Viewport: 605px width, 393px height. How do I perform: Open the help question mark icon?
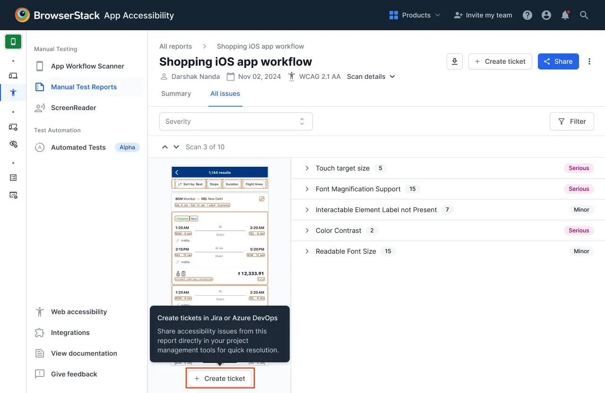pyautogui.click(x=527, y=15)
